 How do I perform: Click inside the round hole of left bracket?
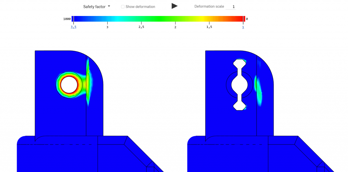click(x=69, y=85)
